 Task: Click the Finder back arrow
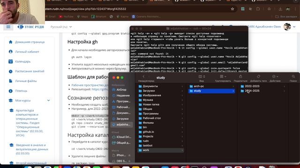tap(143, 77)
